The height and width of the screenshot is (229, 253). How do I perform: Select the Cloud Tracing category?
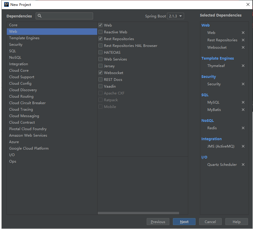(52, 109)
